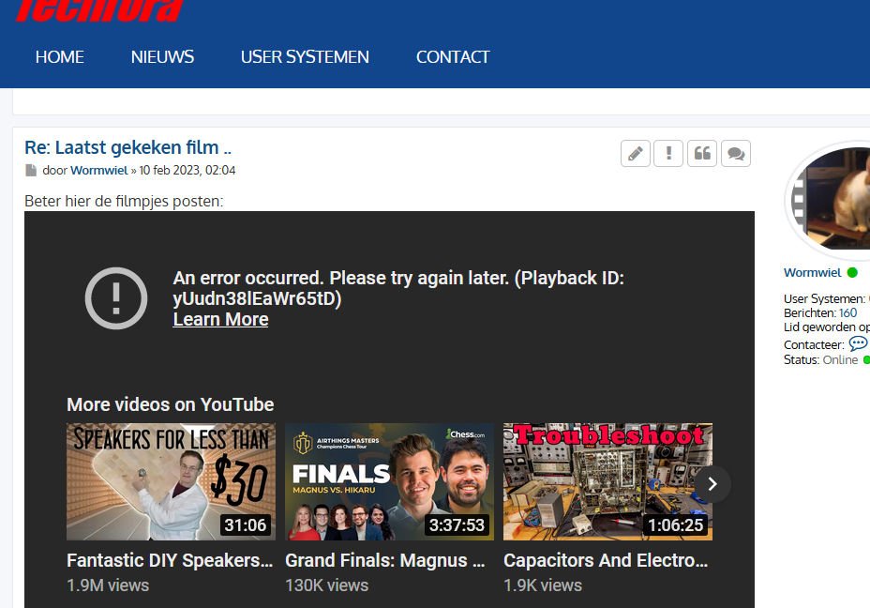Screen dimensions: 870x608
Task: Click the 'Lid geworden op' profile line
Action: coord(826,327)
